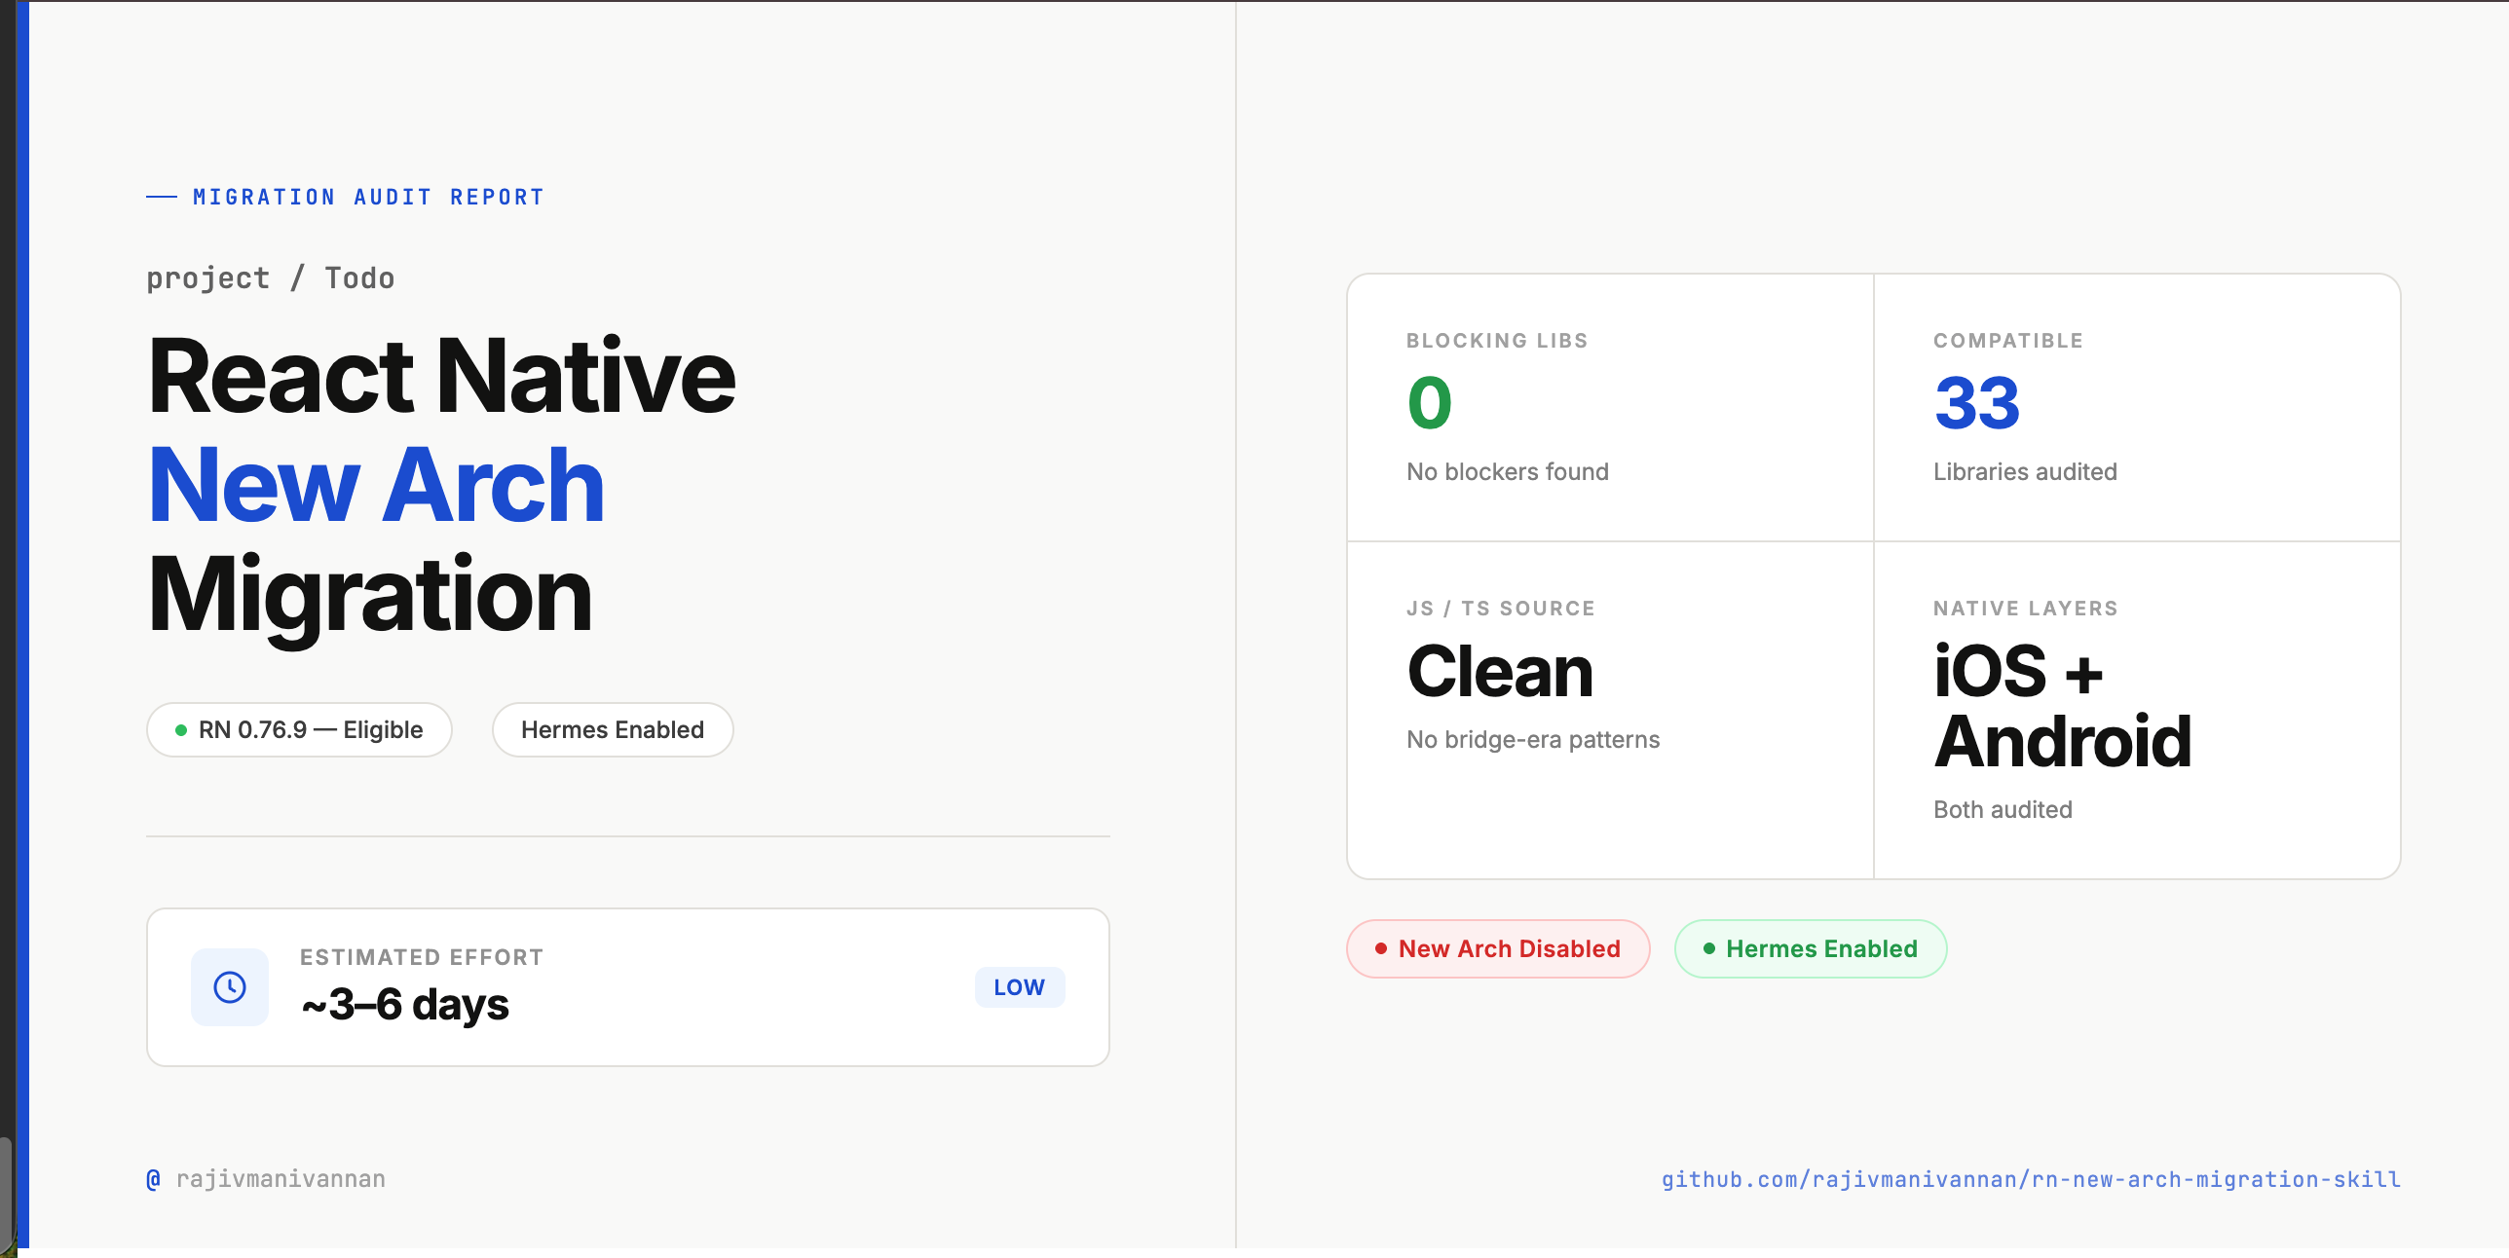Click the red dot in New Arch Disabled
This screenshot has height=1258, width=2509.
[x=1380, y=948]
